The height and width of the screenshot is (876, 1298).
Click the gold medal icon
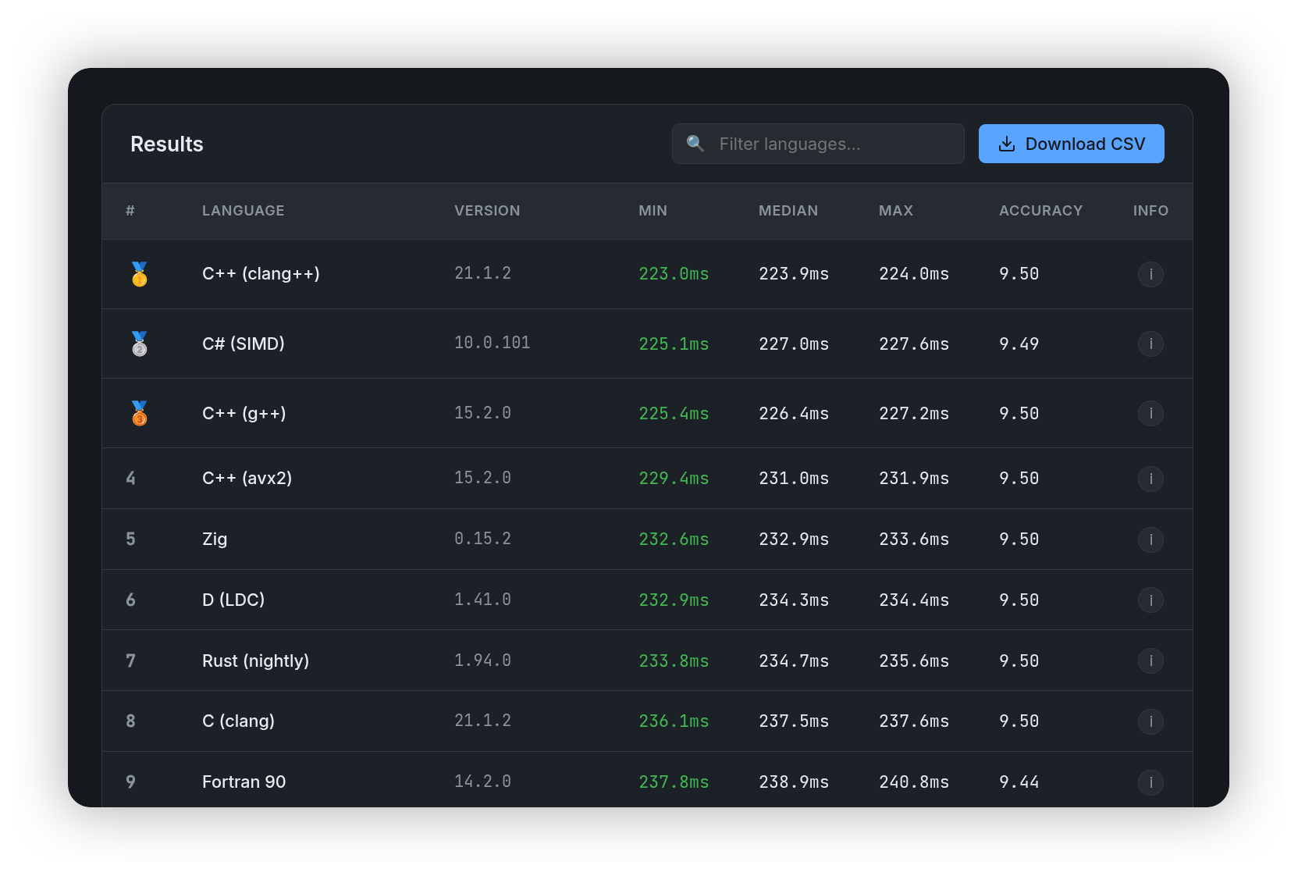(x=140, y=274)
